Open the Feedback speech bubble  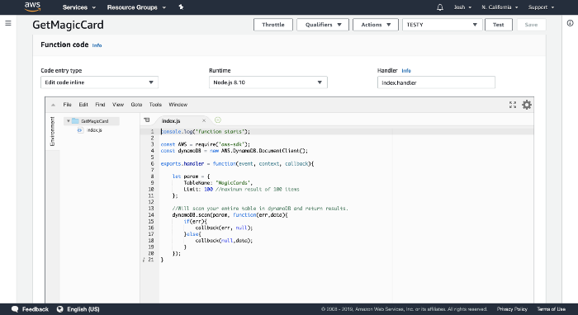coord(15,309)
